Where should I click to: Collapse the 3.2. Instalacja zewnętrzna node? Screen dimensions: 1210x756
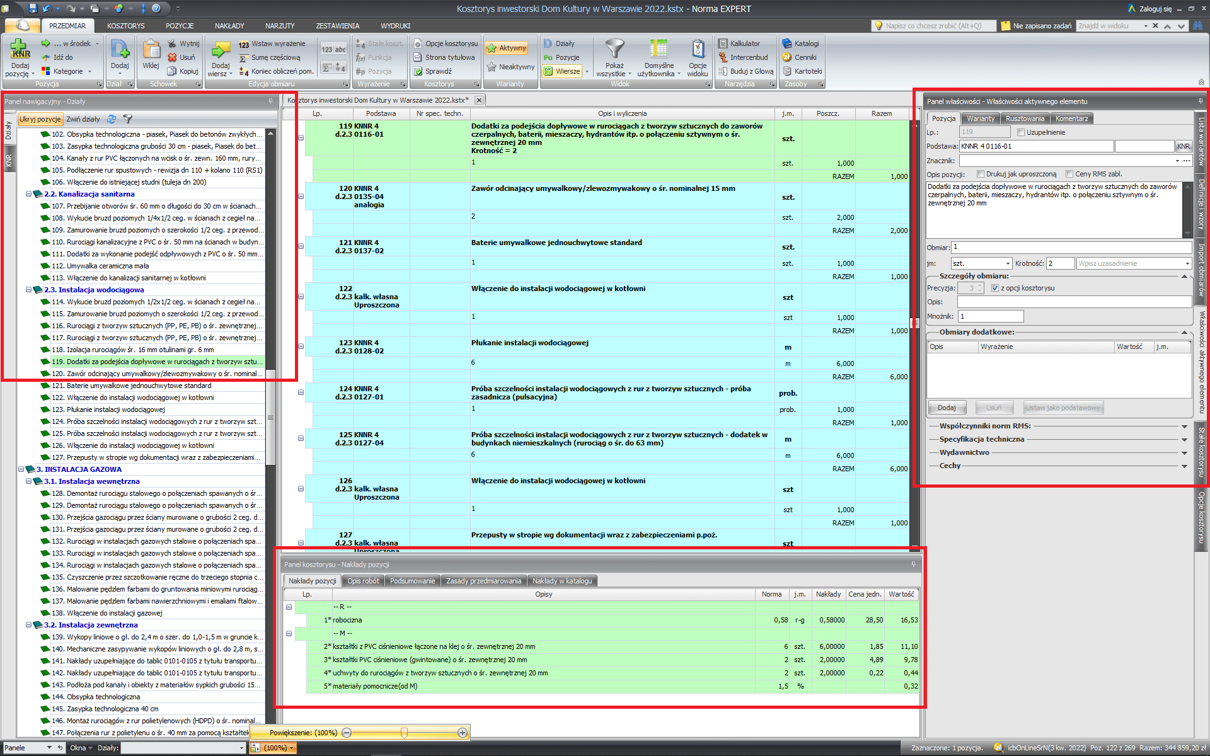point(28,625)
